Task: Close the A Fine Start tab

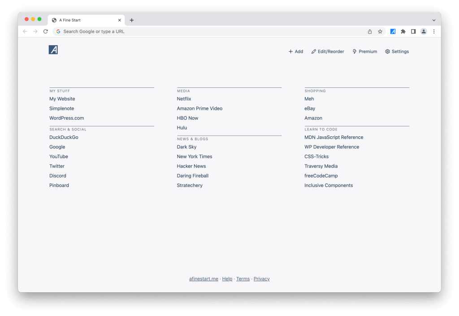Action: tap(119, 20)
